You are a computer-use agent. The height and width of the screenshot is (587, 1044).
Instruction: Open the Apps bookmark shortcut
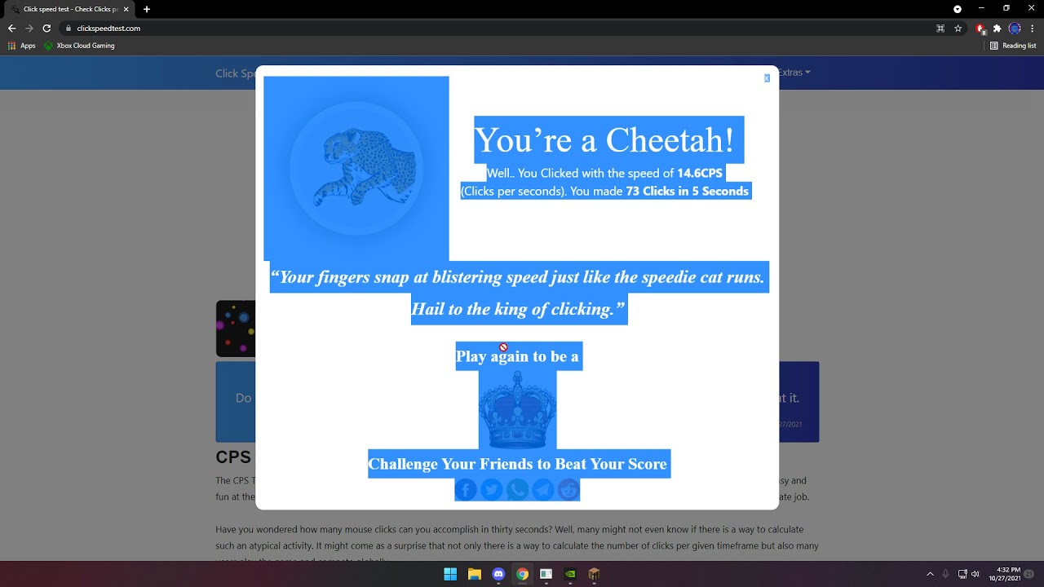[22, 46]
